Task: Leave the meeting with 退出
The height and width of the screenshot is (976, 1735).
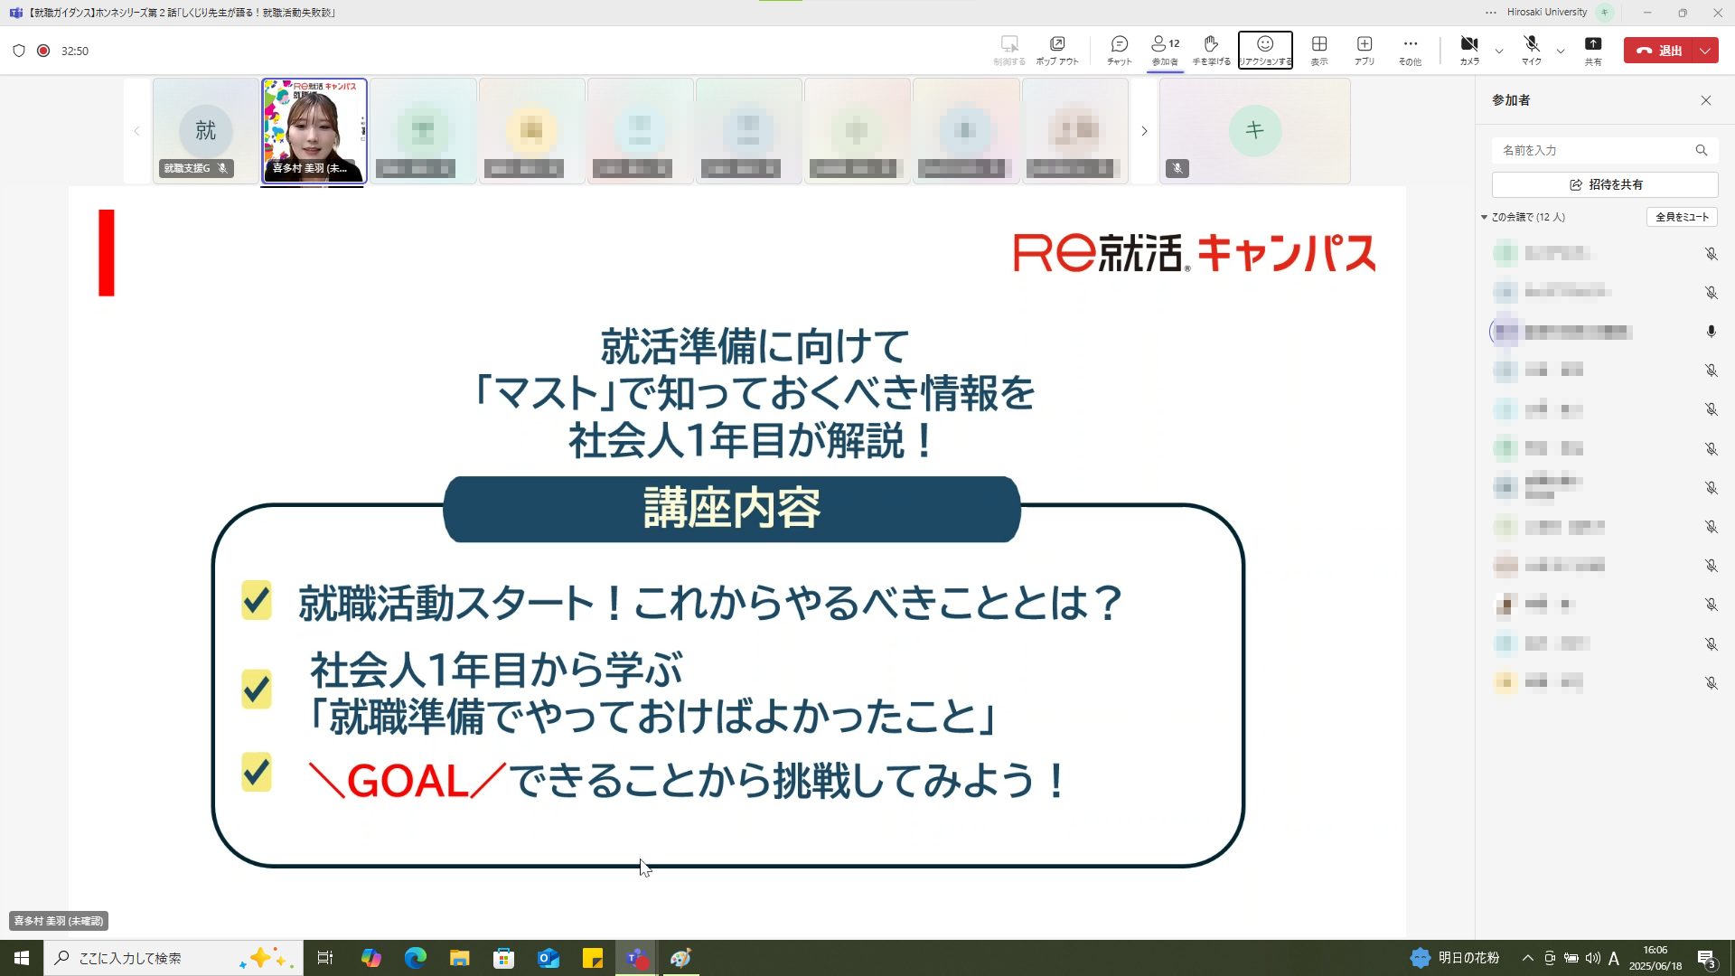Action: click(1659, 51)
